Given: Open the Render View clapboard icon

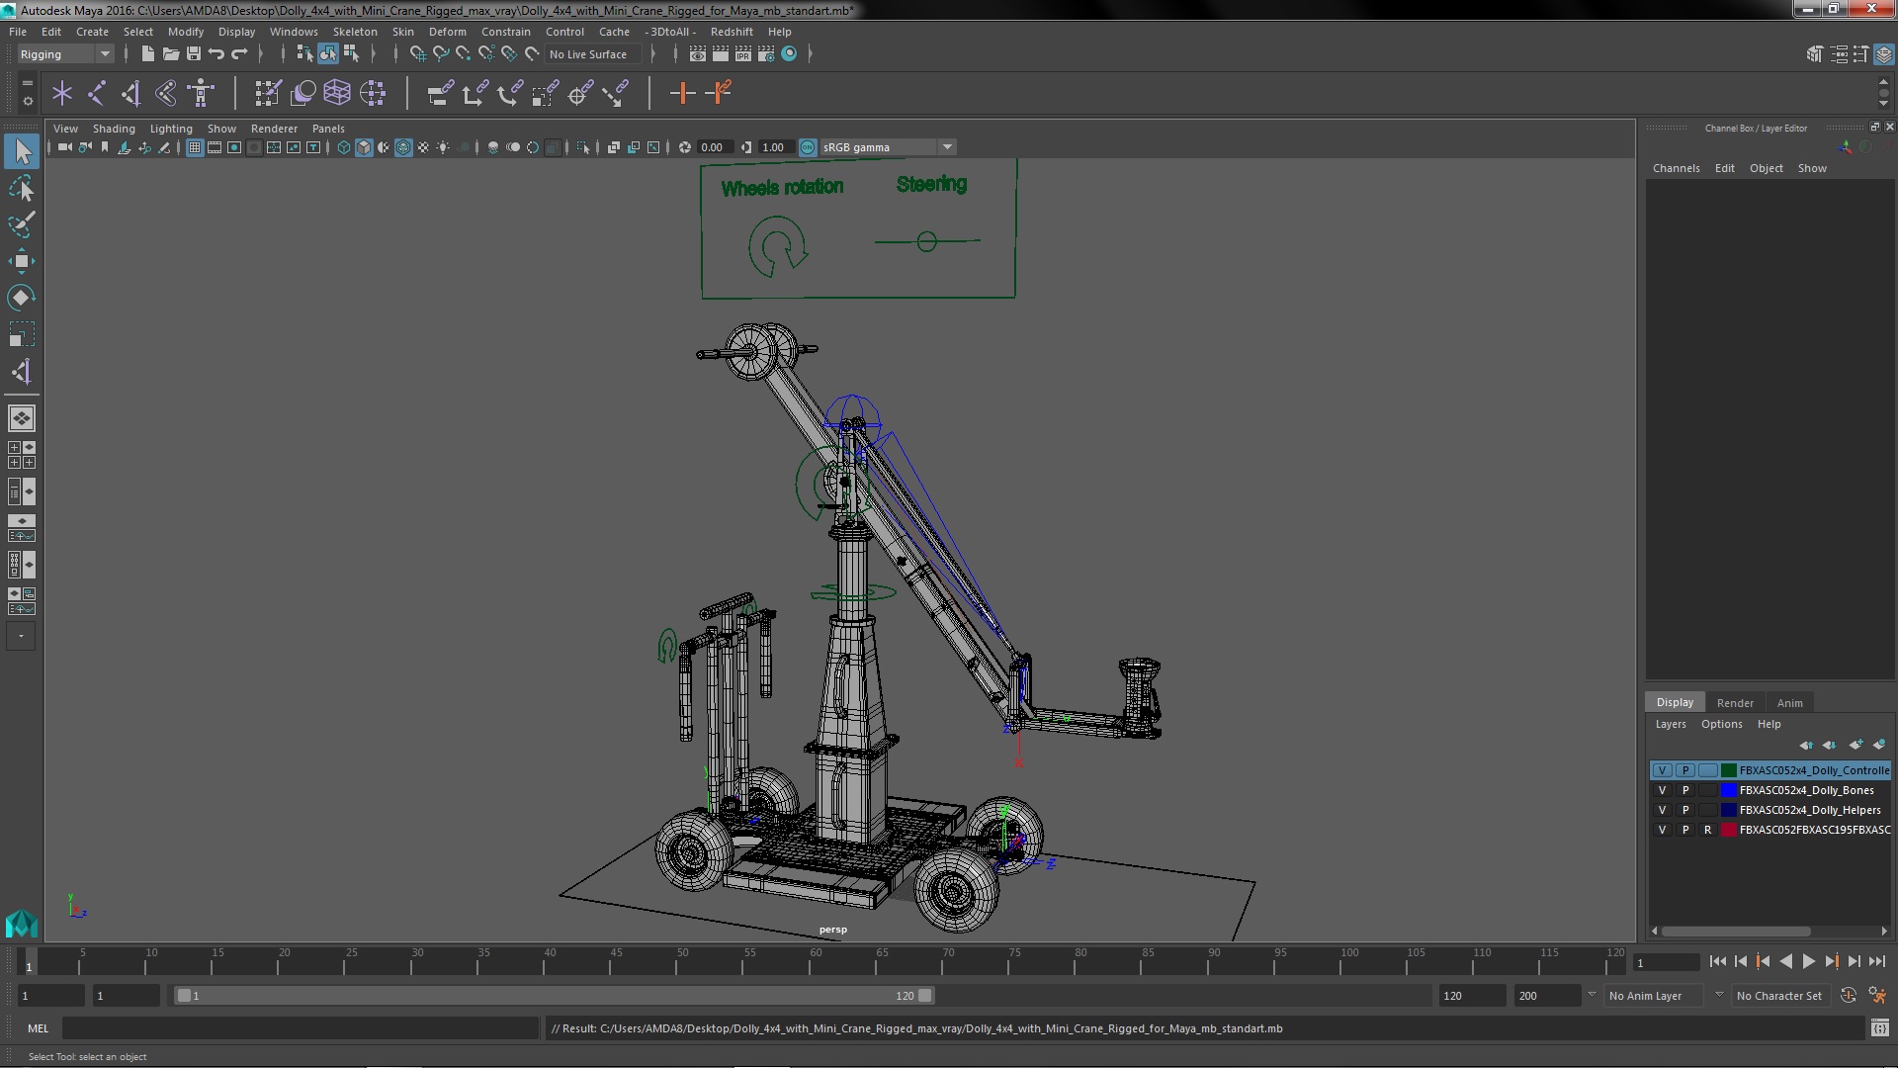Looking at the screenshot, I should 697,53.
